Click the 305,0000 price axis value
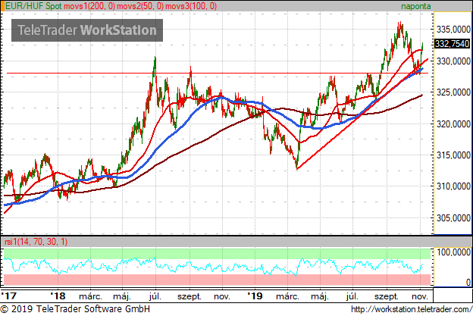473x316 pixels. (x=453, y=218)
